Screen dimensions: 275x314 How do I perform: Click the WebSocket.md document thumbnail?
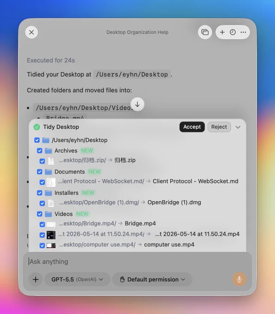[x=51, y=182]
